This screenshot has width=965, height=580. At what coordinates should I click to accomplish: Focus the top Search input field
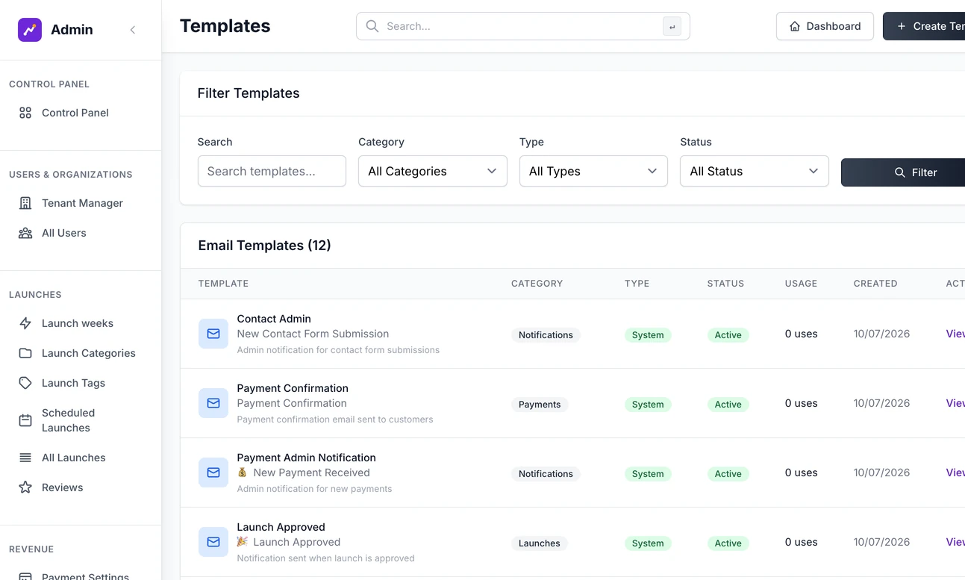click(522, 26)
